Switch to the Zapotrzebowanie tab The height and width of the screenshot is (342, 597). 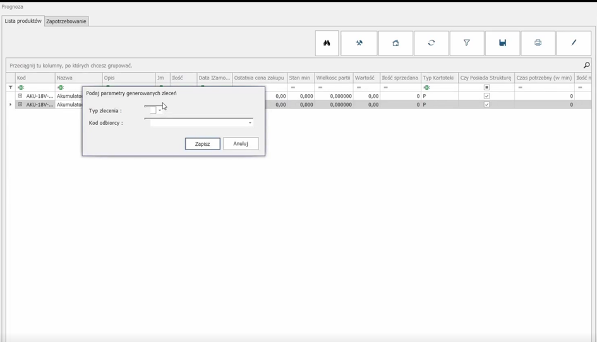(x=66, y=21)
